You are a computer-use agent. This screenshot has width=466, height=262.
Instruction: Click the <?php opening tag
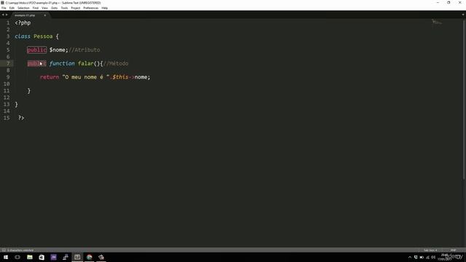(23, 23)
